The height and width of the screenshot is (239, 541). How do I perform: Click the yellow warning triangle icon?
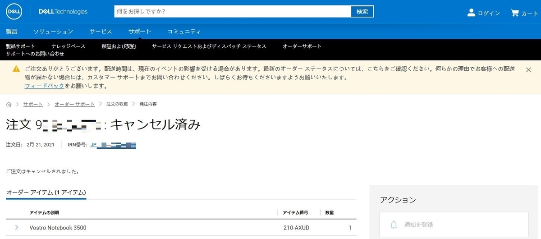(16, 69)
